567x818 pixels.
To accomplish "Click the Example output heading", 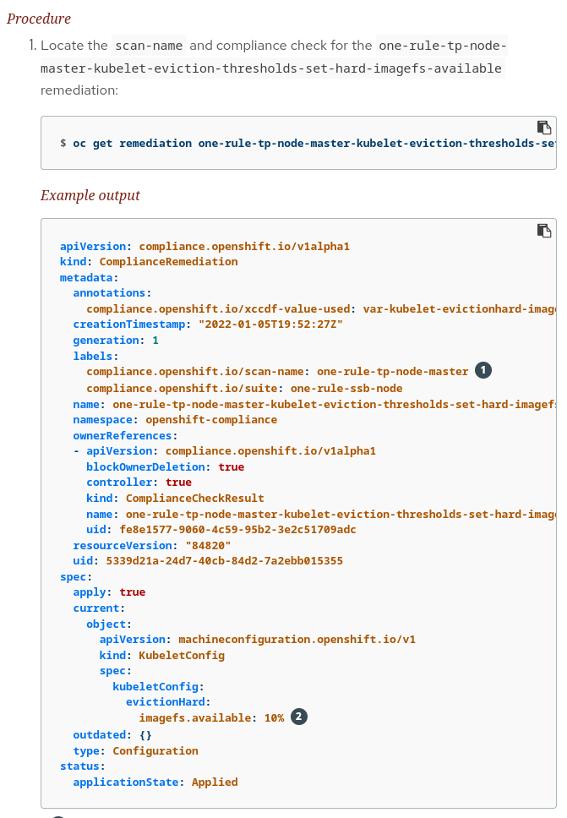I will pos(90,195).
